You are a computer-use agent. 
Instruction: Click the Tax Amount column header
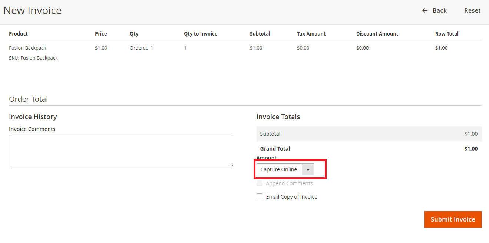311,34
